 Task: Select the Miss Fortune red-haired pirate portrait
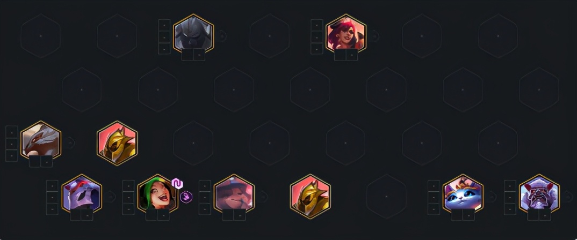(x=346, y=33)
